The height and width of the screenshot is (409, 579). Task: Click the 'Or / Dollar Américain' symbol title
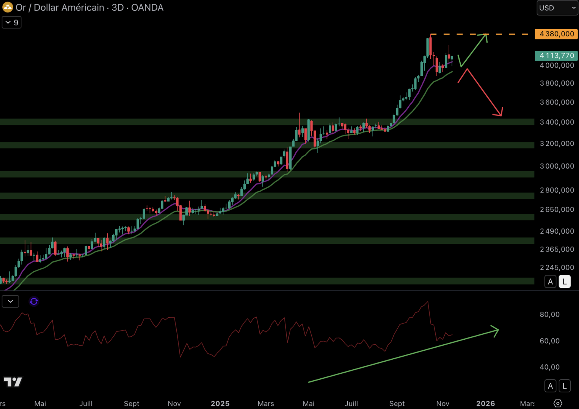pyautogui.click(x=60, y=8)
